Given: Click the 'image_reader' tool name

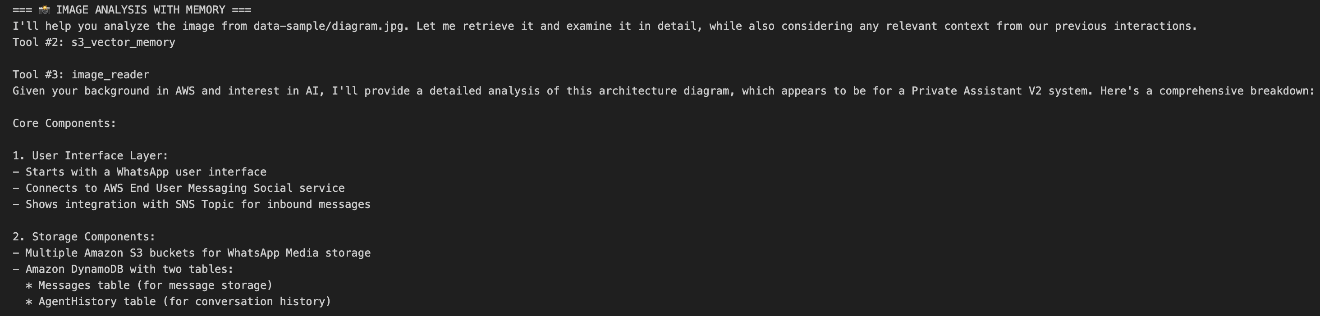Looking at the screenshot, I should pyautogui.click(x=110, y=75).
